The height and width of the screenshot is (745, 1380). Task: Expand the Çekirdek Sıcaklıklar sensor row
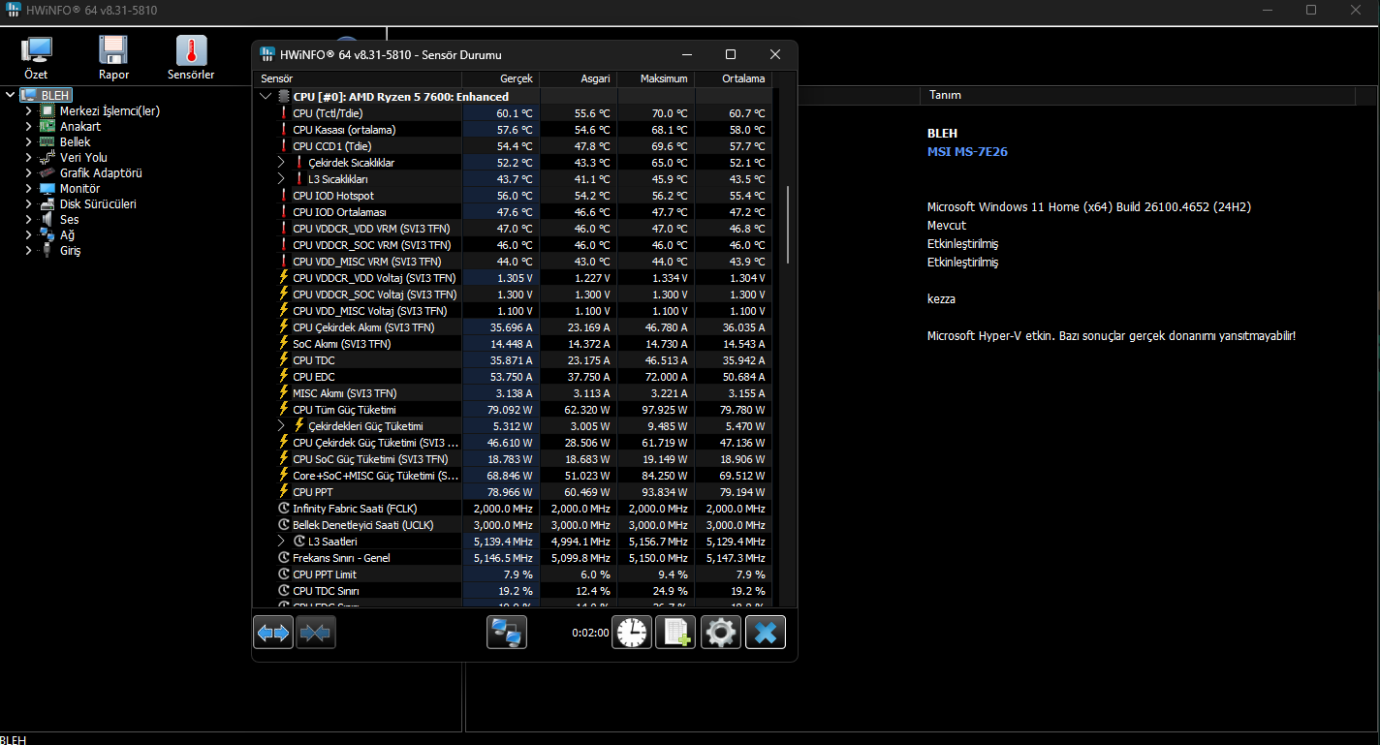point(282,163)
